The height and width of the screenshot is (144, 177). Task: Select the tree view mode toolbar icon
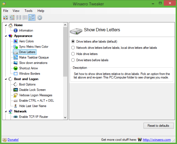[x=31, y=18]
